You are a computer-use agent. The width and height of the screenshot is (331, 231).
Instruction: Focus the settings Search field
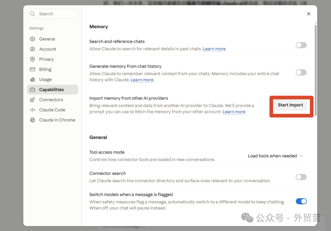click(52, 14)
